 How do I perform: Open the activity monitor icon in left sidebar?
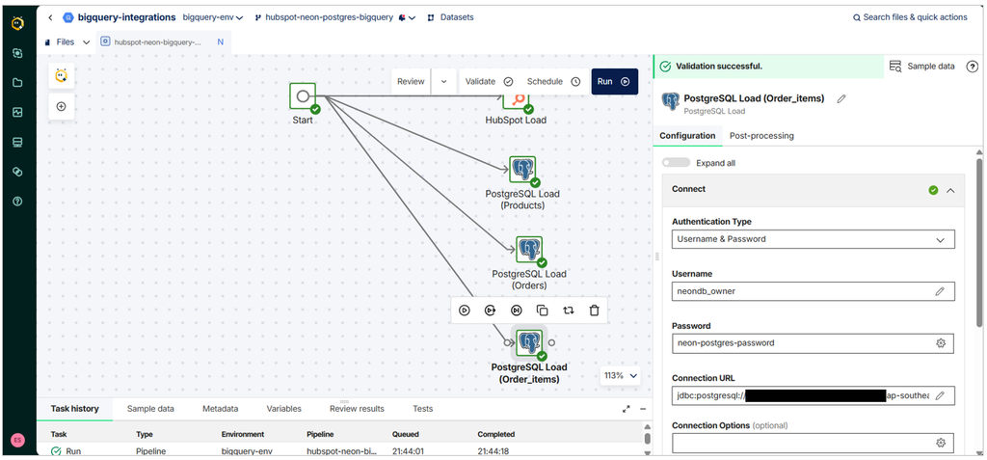coord(17,112)
